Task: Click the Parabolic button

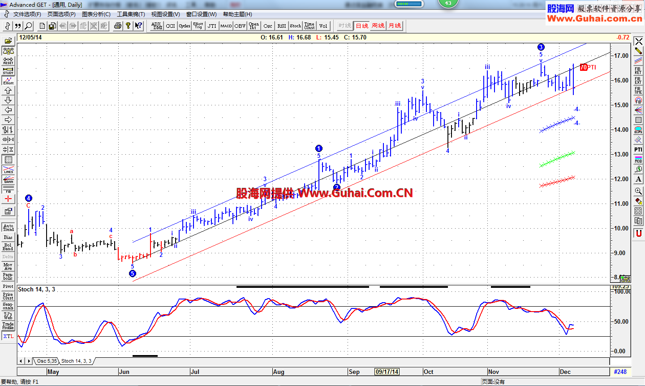Action: (8, 277)
